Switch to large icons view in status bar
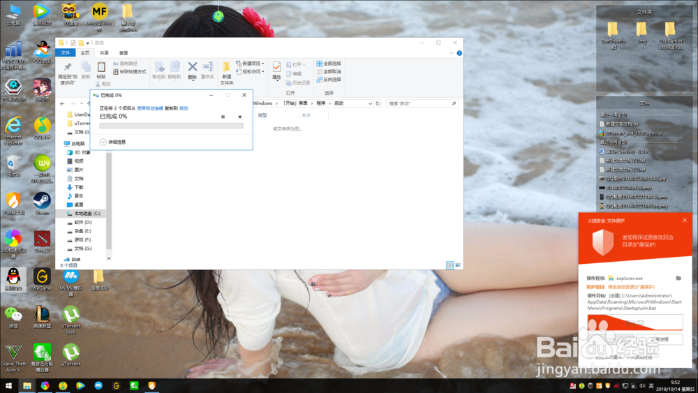The image size is (698, 393). click(458, 265)
